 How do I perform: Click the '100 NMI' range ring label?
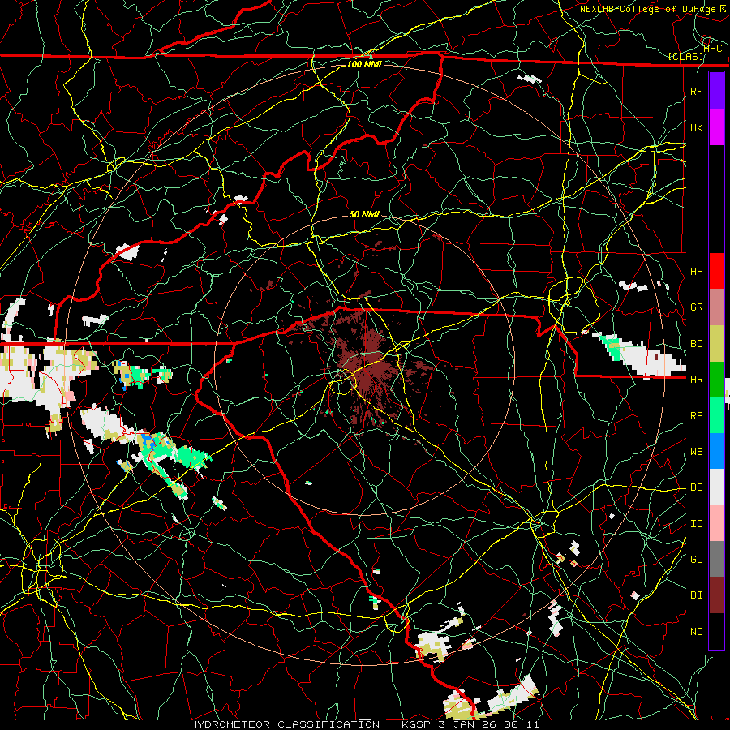364,64
